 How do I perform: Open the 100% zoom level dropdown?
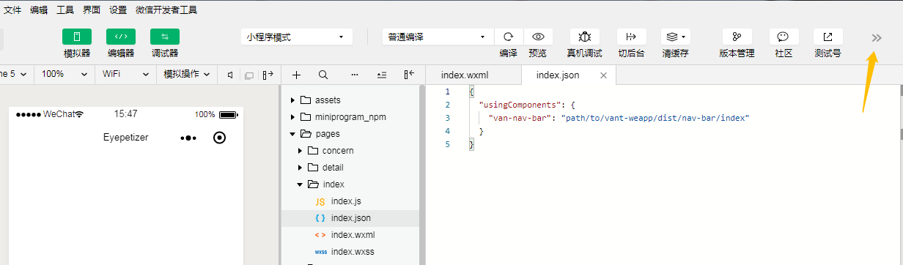coord(64,74)
